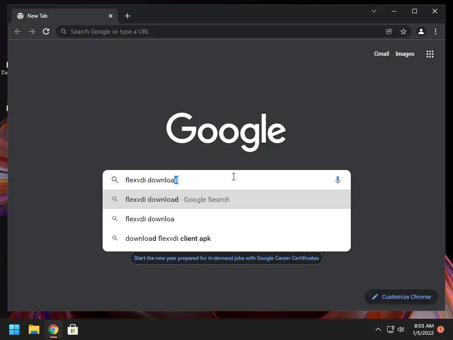Reload the page with the refresh icon
The image size is (453, 340).
pos(46,31)
